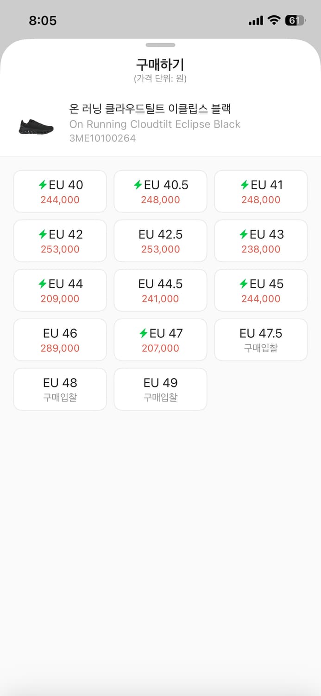Image resolution: width=321 pixels, height=696 pixels.
Task: Select the EU 42 size tile
Action: pos(60,241)
